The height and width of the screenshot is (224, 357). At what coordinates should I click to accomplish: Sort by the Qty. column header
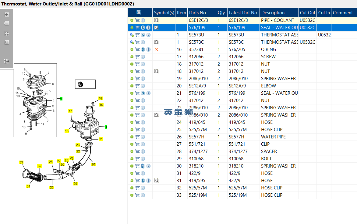[222, 12]
